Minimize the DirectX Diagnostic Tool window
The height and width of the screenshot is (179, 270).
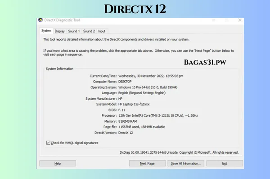click(x=214, y=20)
